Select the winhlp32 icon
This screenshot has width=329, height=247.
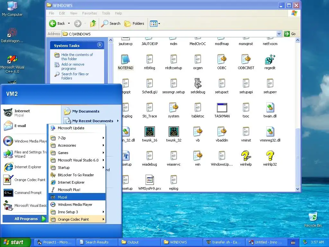coord(270,156)
